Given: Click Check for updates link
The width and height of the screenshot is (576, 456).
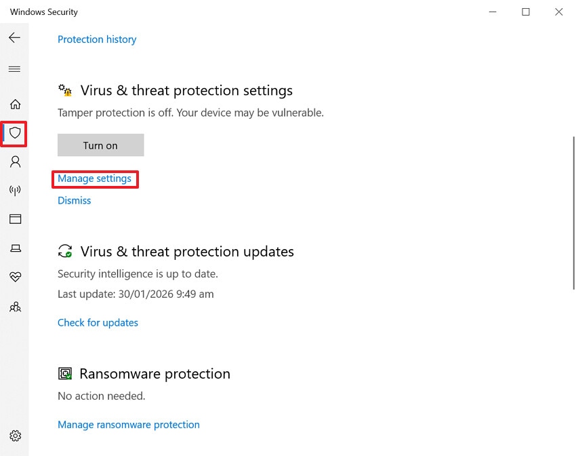Looking at the screenshot, I should pyautogui.click(x=98, y=323).
